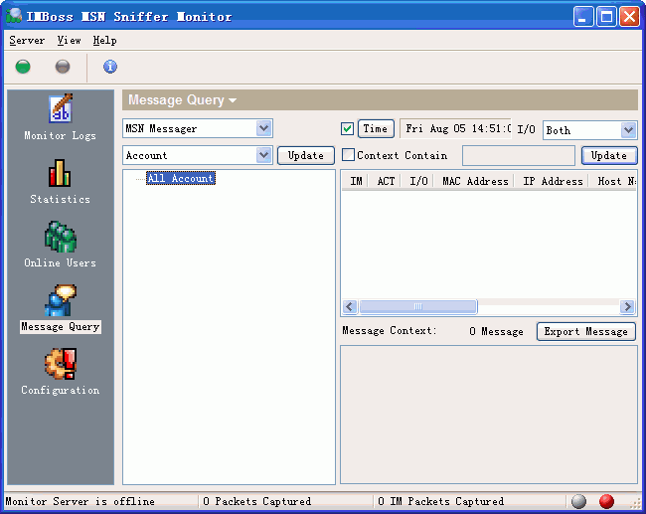Click the Context Contain text input
Viewport: 646px width, 514px height.
pyautogui.click(x=518, y=155)
